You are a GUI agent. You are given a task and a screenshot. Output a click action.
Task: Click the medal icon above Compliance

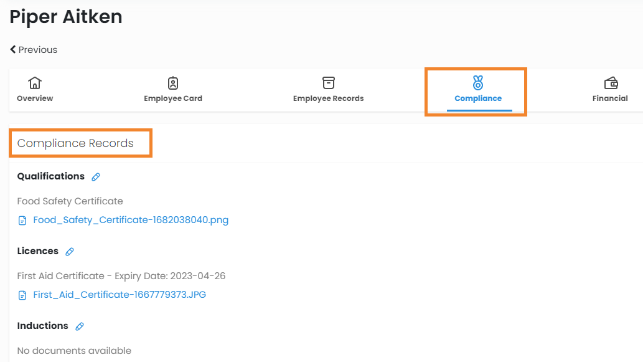coord(478,83)
